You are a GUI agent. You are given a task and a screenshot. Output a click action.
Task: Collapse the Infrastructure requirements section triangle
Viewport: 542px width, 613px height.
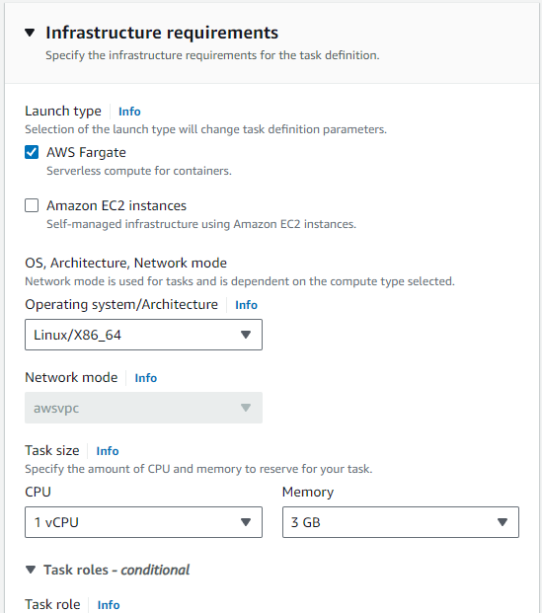pos(30,33)
